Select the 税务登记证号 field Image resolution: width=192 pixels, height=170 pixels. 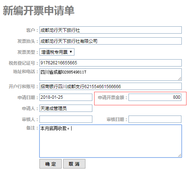(x=111, y=63)
